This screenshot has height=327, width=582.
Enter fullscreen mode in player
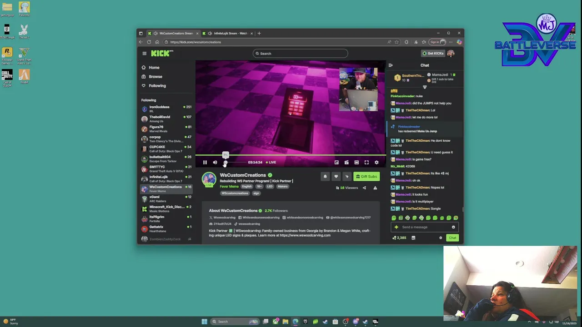click(x=366, y=162)
